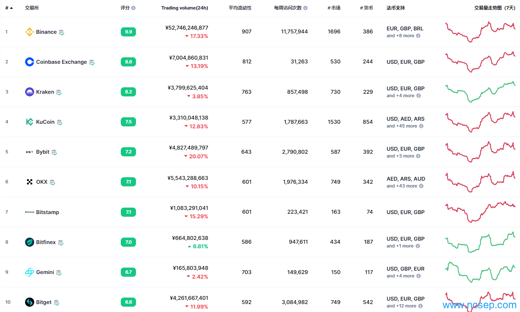This screenshot has width=520, height=312.
Task: Sort by 评分 column header text
Action: point(125,8)
